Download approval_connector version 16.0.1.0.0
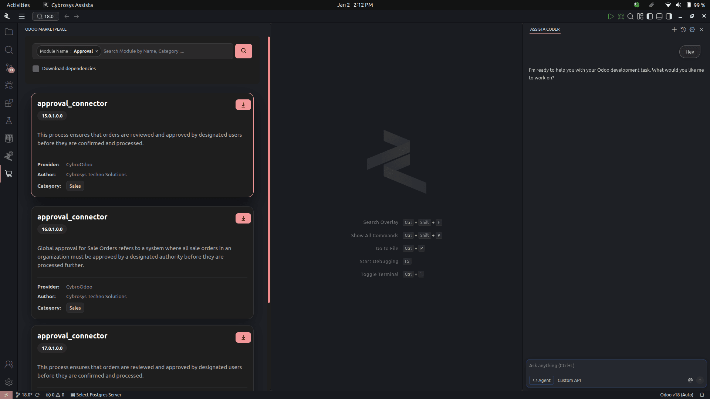The image size is (710, 399). tap(243, 218)
